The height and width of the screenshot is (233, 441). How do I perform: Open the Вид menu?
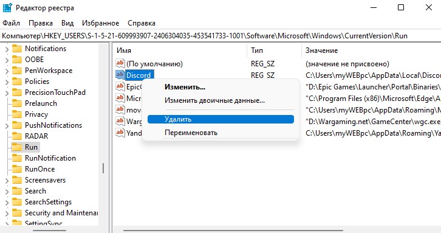point(67,23)
